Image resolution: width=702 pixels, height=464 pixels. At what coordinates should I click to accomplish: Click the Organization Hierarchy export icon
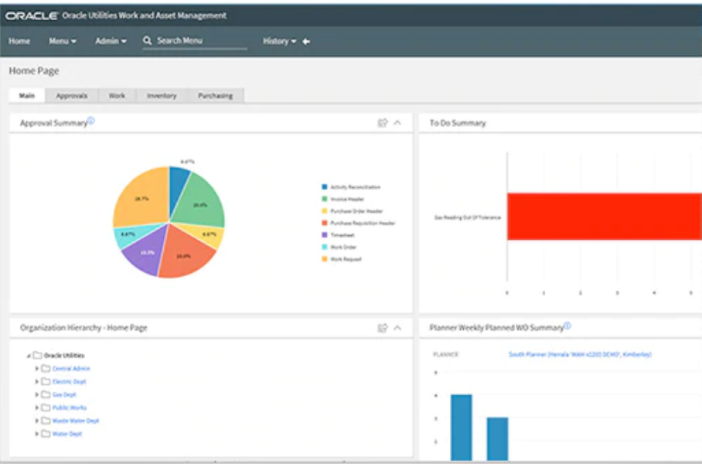point(382,328)
